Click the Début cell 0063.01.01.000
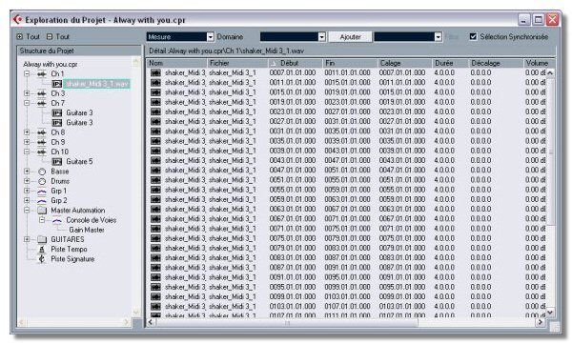 [x=293, y=210]
